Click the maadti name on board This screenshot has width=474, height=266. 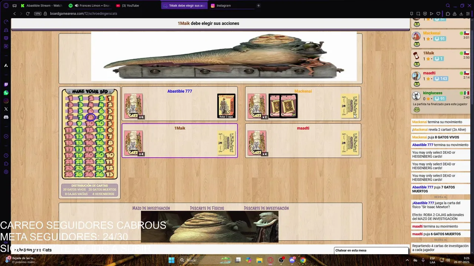[303, 128]
